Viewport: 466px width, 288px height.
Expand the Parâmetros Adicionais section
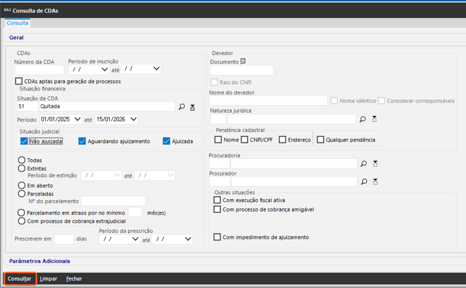pyautogui.click(x=39, y=261)
